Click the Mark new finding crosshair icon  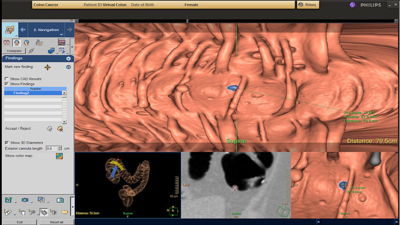click(x=47, y=67)
